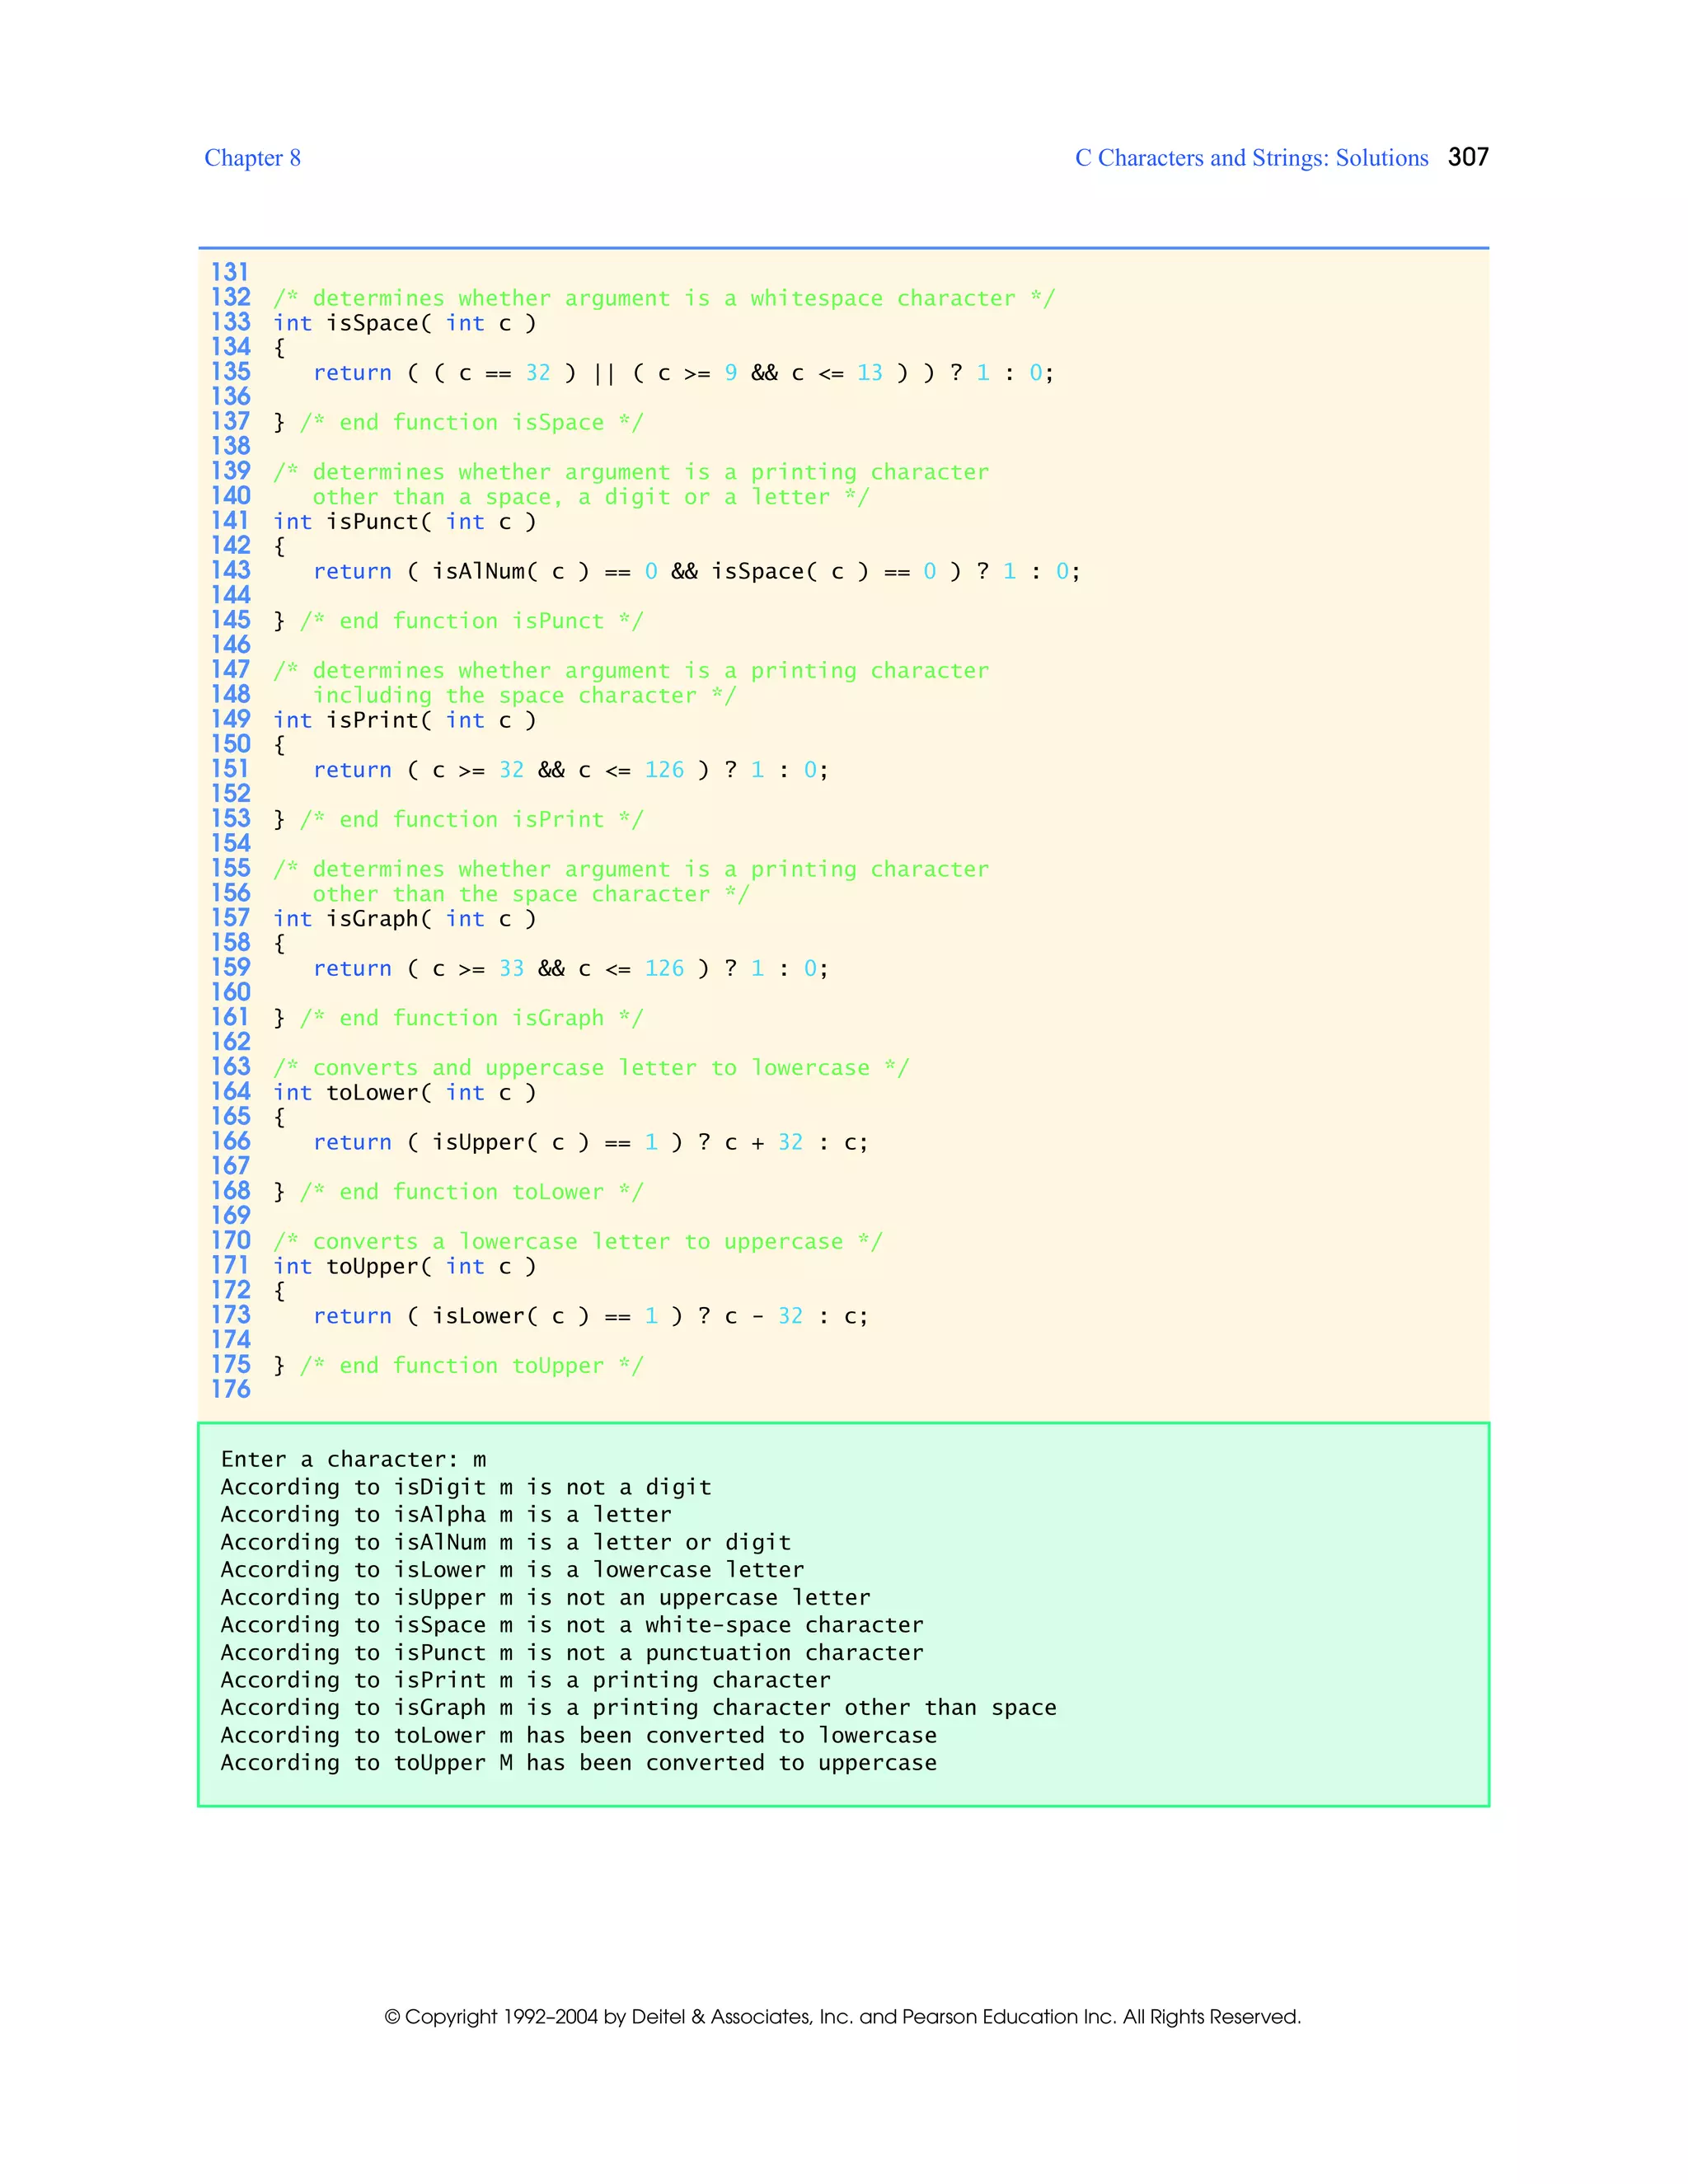Click the Chapter 8 header text
Viewport: 1688px width, 2184px height.
click(x=252, y=158)
